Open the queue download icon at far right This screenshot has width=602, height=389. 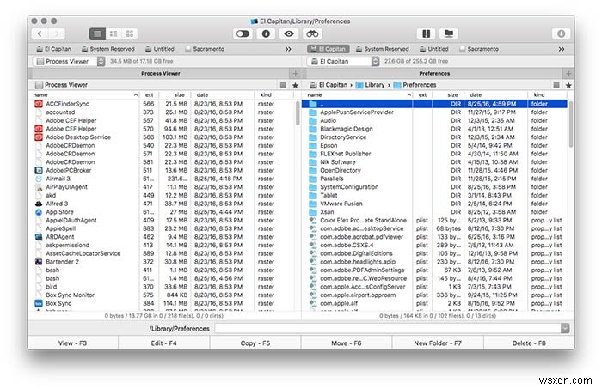point(561,33)
